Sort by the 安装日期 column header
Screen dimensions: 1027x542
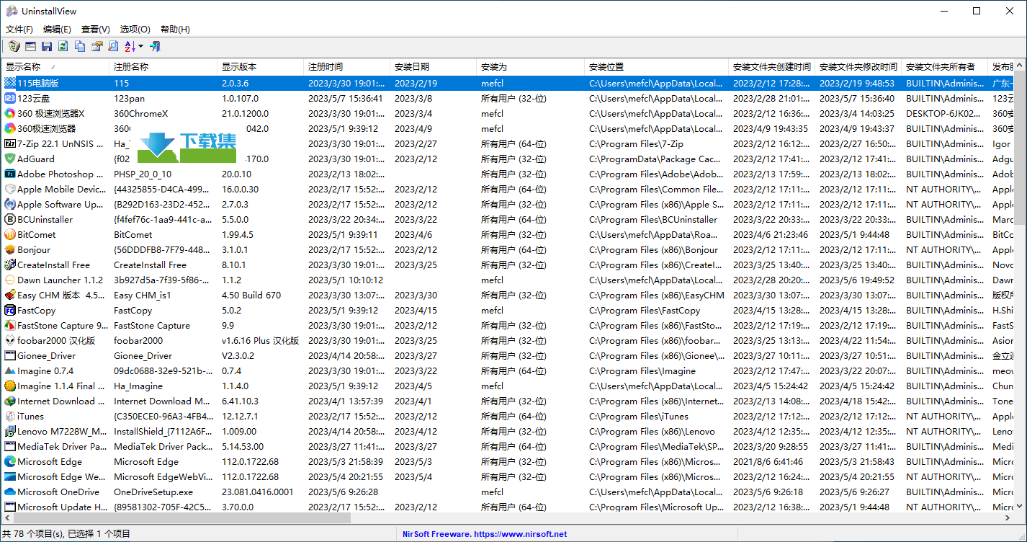434,66
